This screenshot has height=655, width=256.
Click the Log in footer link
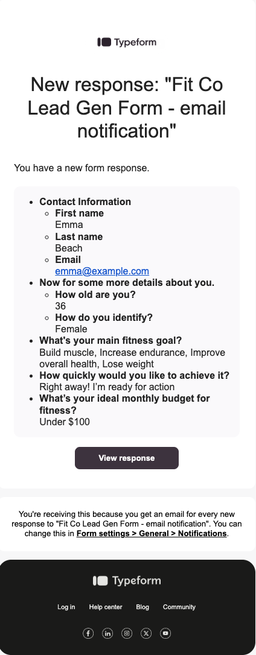[66, 607]
